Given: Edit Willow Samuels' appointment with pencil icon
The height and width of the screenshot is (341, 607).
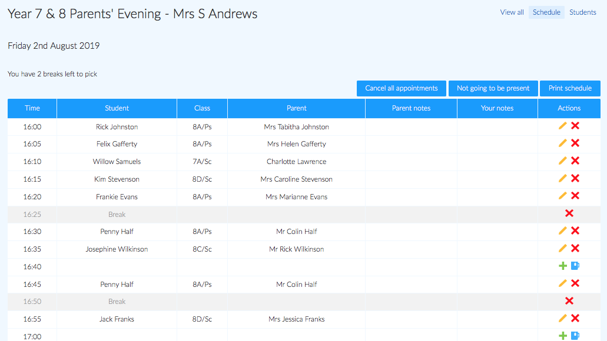Looking at the screenshot, I should pyautogui.click(x=562, y=161).
